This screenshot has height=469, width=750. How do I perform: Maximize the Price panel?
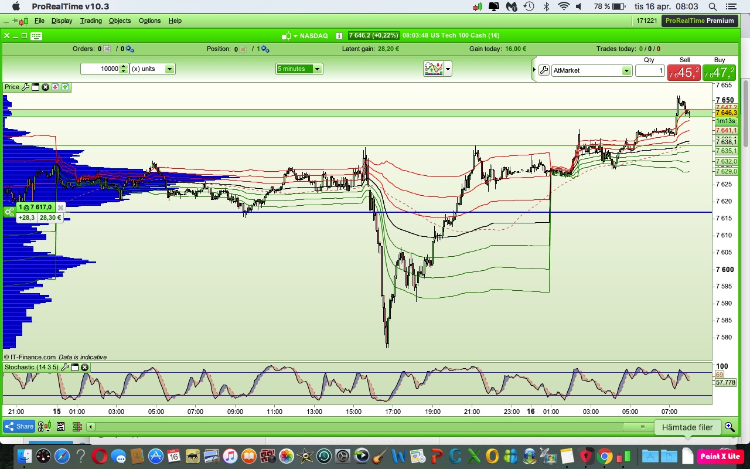[x=35, y=87]
